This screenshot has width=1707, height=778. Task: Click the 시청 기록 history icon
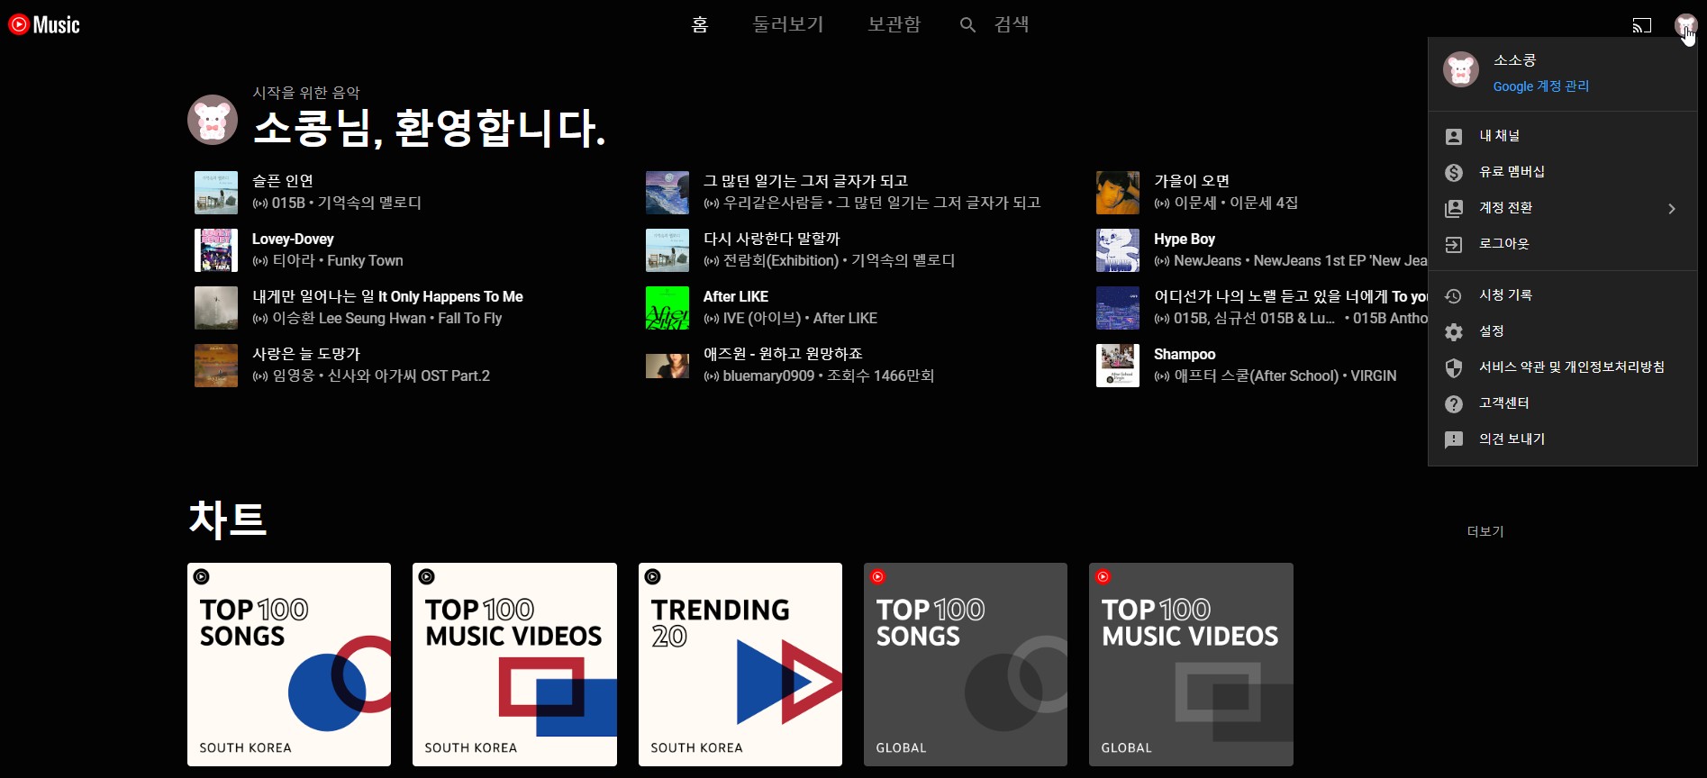point(1454,295)
